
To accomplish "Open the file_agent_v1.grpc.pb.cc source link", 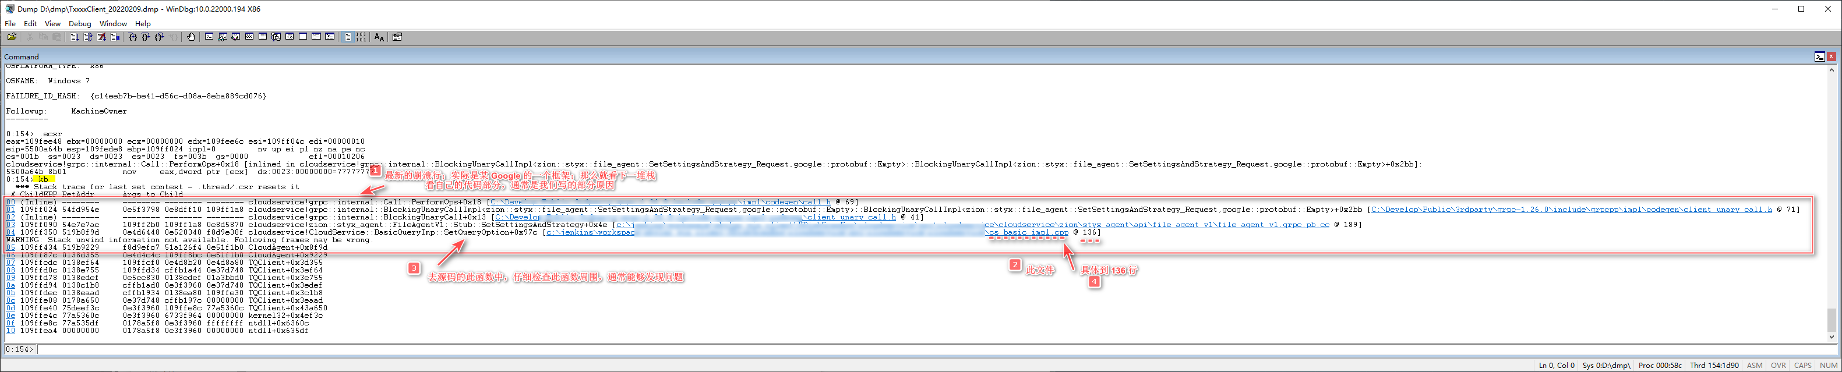I will point(972,225).
